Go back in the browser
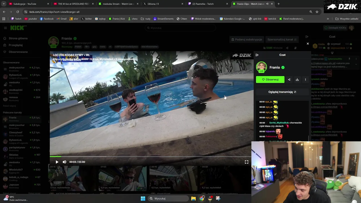 (4, 12)
